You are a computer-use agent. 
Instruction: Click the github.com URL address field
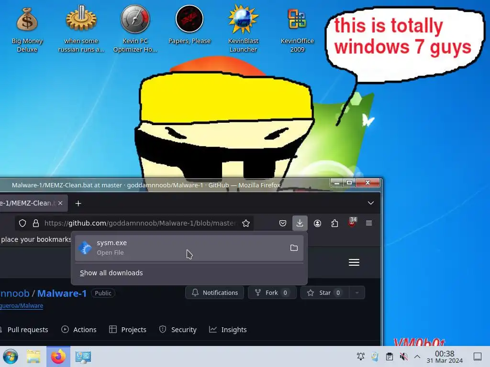point(140,223)
